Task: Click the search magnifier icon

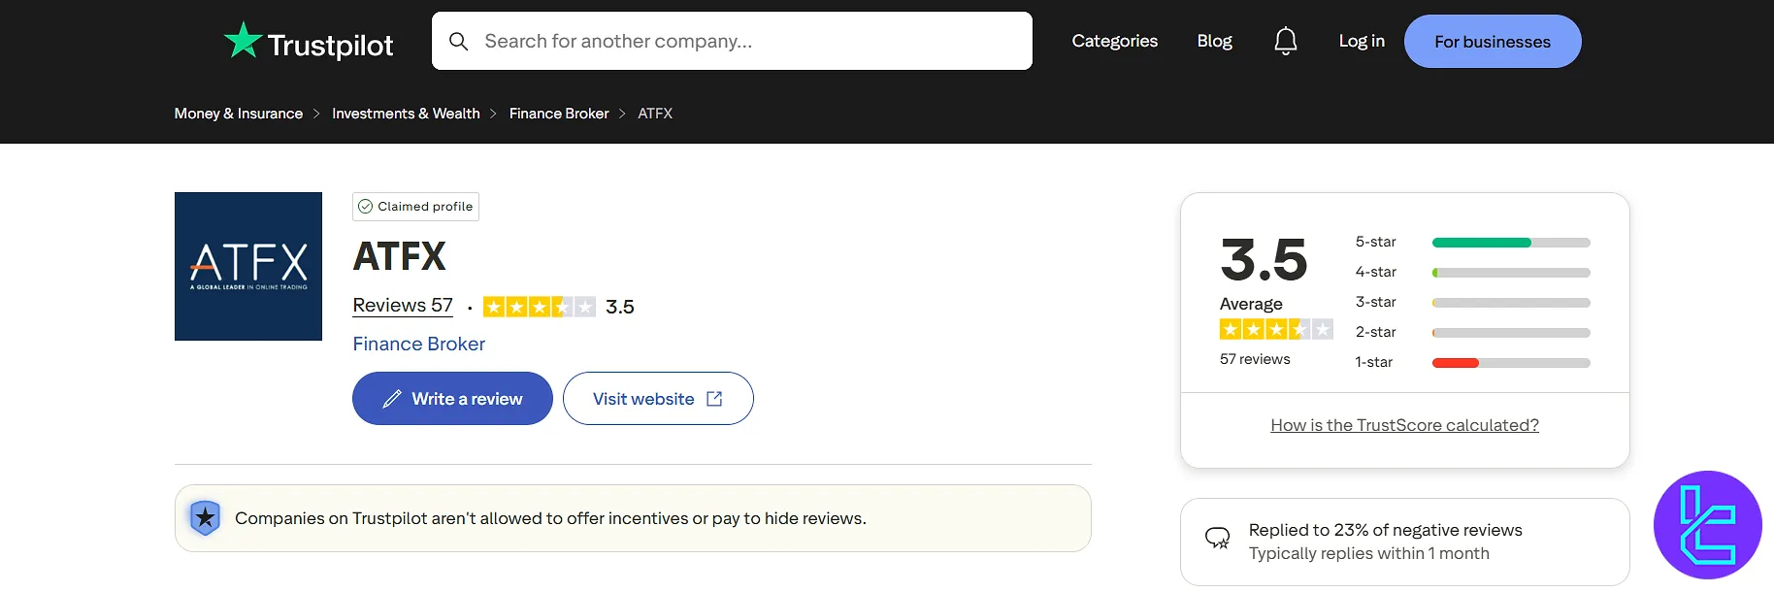Action: 459,42
